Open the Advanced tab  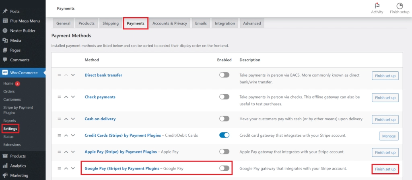tap(252, 23)
